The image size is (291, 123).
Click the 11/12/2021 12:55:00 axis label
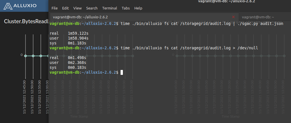pos(40,97)
